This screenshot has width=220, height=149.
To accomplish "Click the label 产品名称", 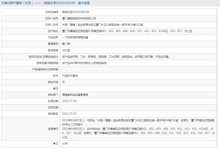I will (53, 38).
